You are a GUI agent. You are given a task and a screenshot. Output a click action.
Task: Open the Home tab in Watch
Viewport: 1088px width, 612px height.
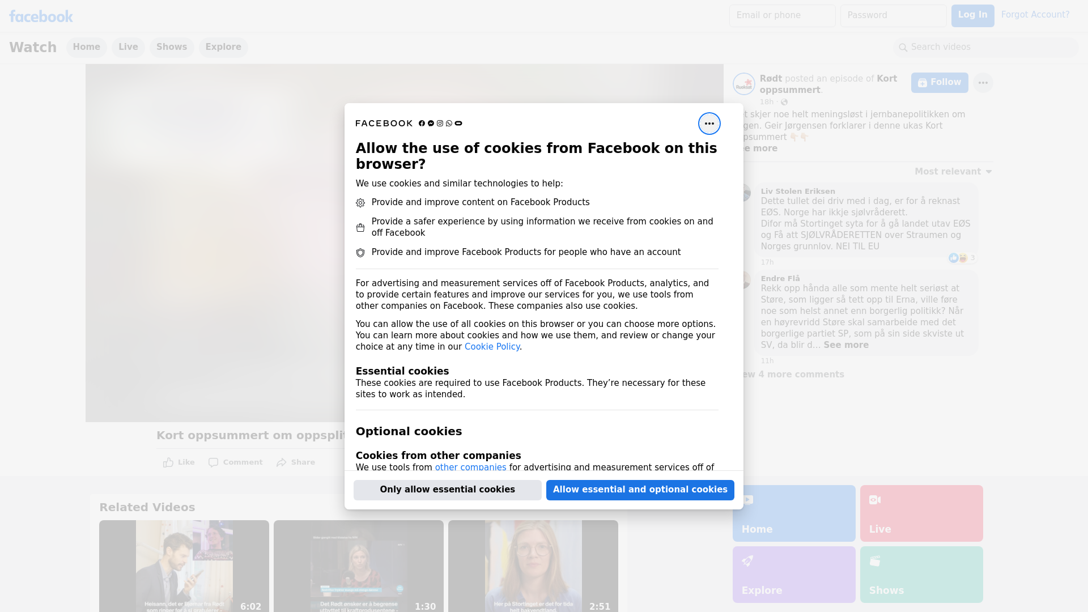coord(86,47)
